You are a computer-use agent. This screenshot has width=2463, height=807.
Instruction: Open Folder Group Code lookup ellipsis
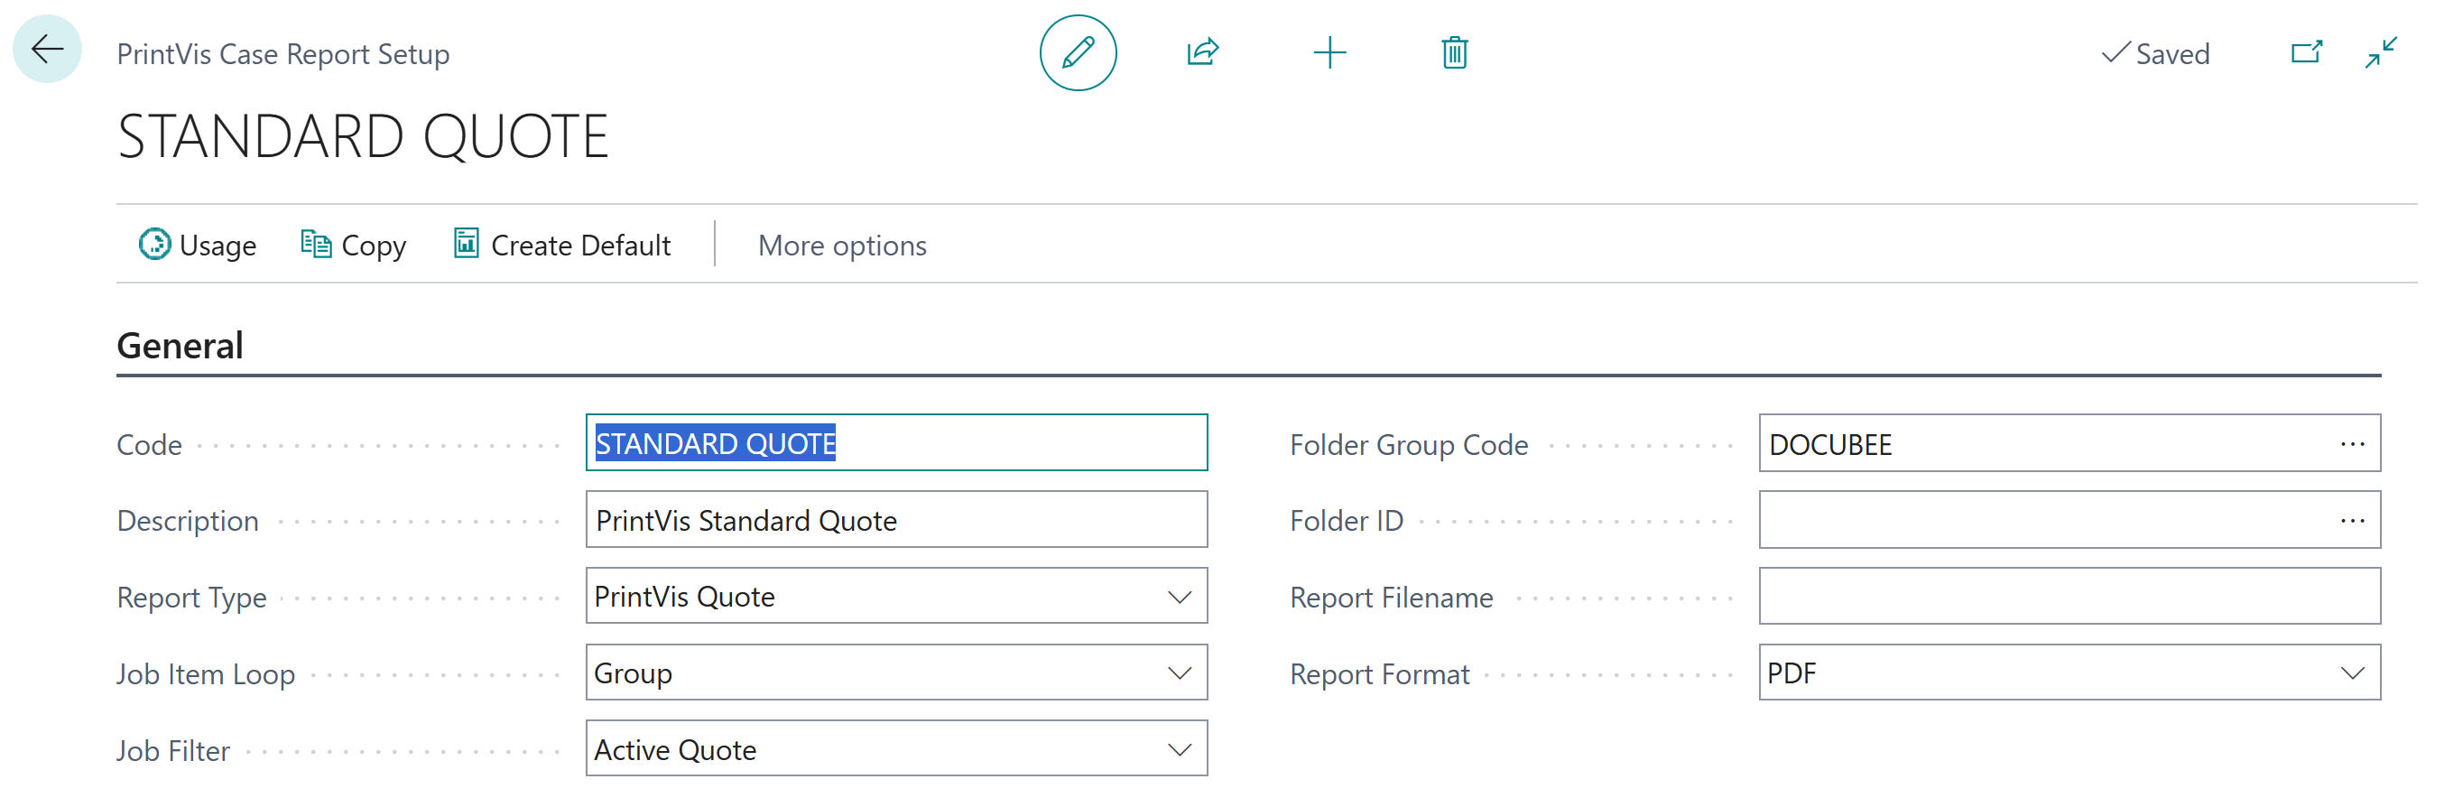point(2352,443)
